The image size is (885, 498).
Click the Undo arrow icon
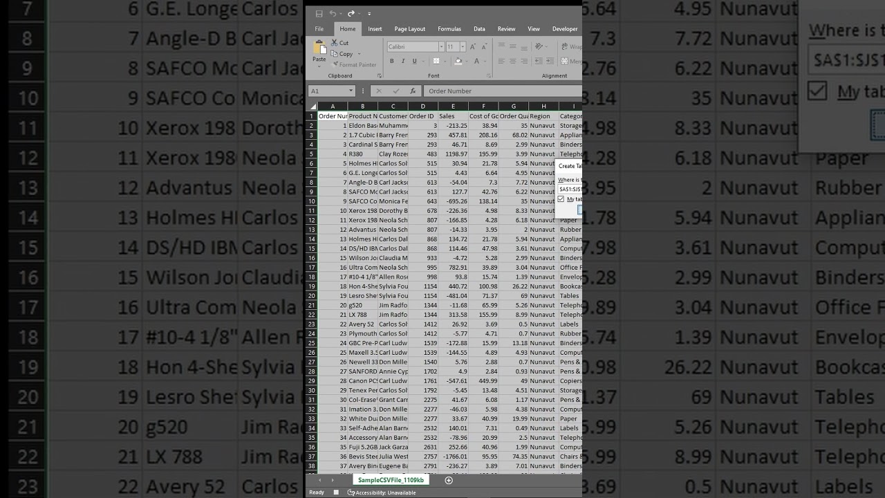[x=333, y=13]
